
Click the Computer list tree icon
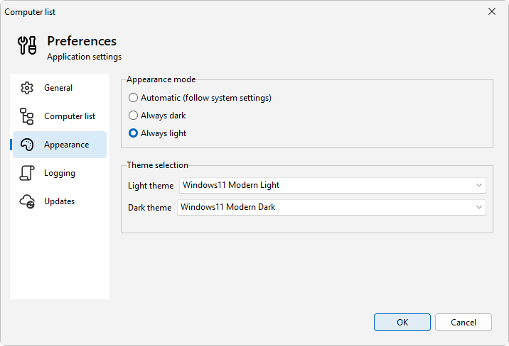click(27, 116)
